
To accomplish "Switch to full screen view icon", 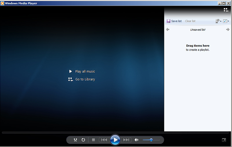I will click(224, 140).
